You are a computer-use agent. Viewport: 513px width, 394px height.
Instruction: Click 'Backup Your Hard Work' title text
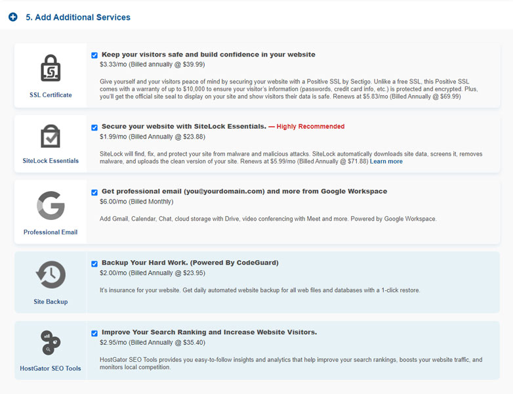[x=190, y=263]
